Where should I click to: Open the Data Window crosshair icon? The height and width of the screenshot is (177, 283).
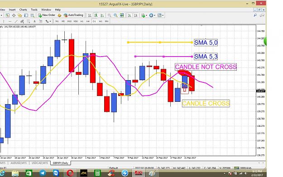pos(14,15)
